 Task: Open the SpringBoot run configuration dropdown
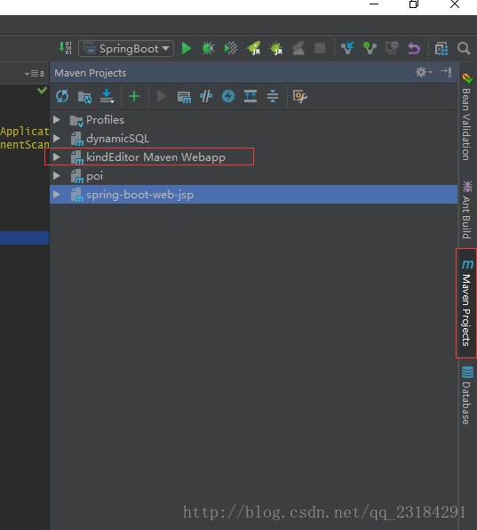point(126,48)
